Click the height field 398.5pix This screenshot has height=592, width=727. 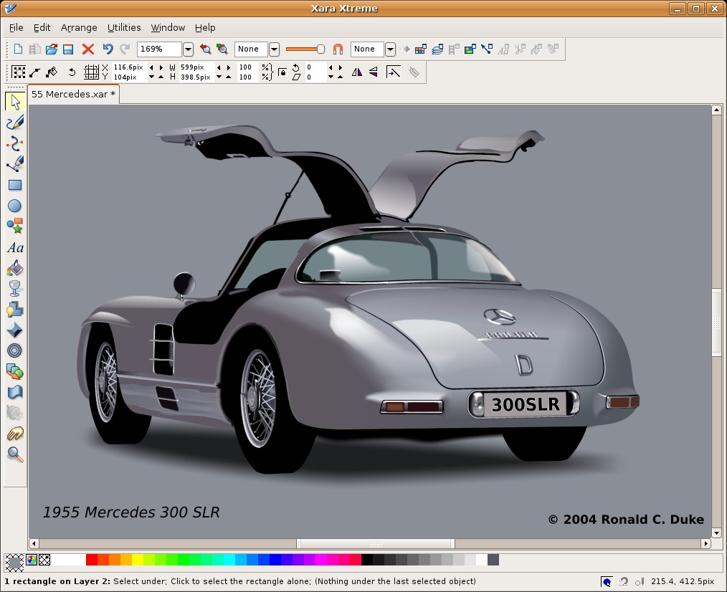tap(196, 77)
